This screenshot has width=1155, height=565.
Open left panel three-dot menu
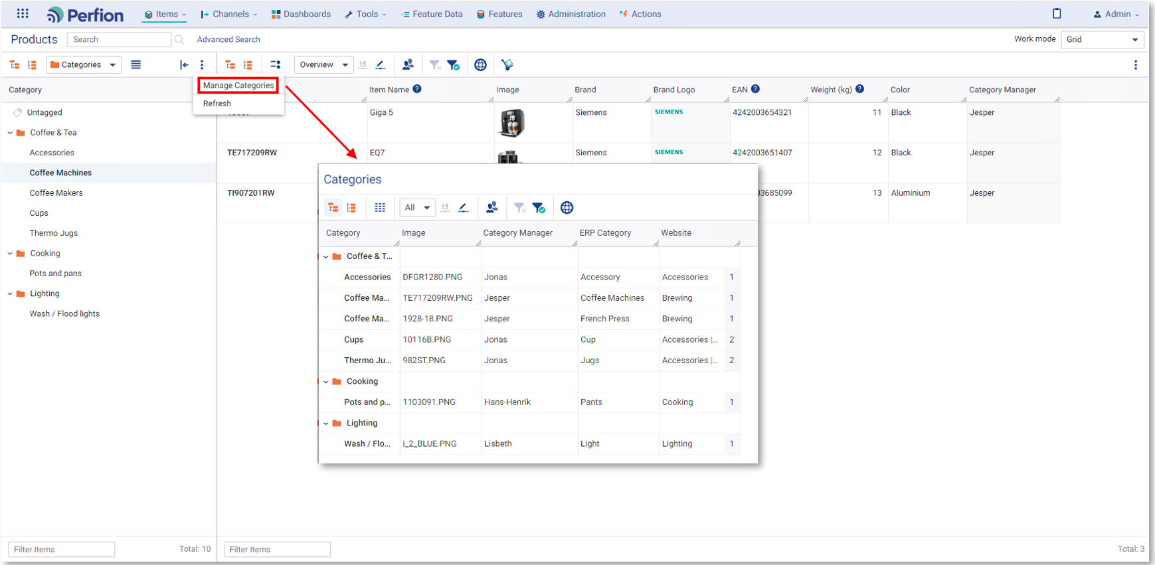pos(202,64)
